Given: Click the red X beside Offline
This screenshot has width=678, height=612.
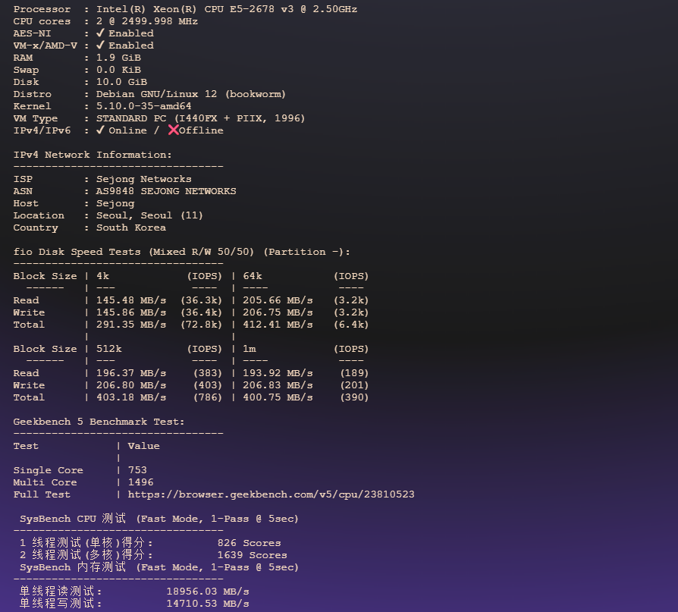Looking at the screenshot, I should click(x=175, y=130).
